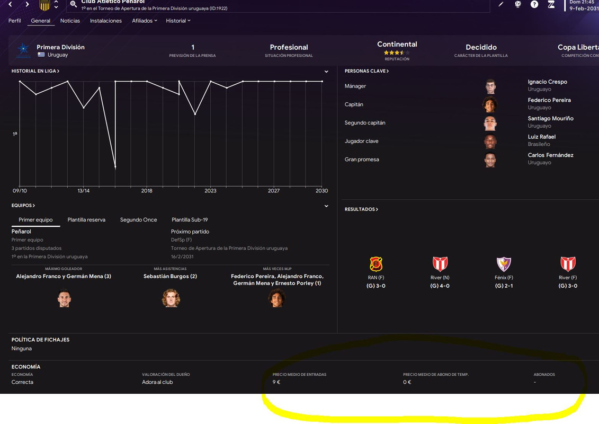Click captain Federico Pereira's portrait in key people
599x424 pixels.
click(x=490, y=104)
